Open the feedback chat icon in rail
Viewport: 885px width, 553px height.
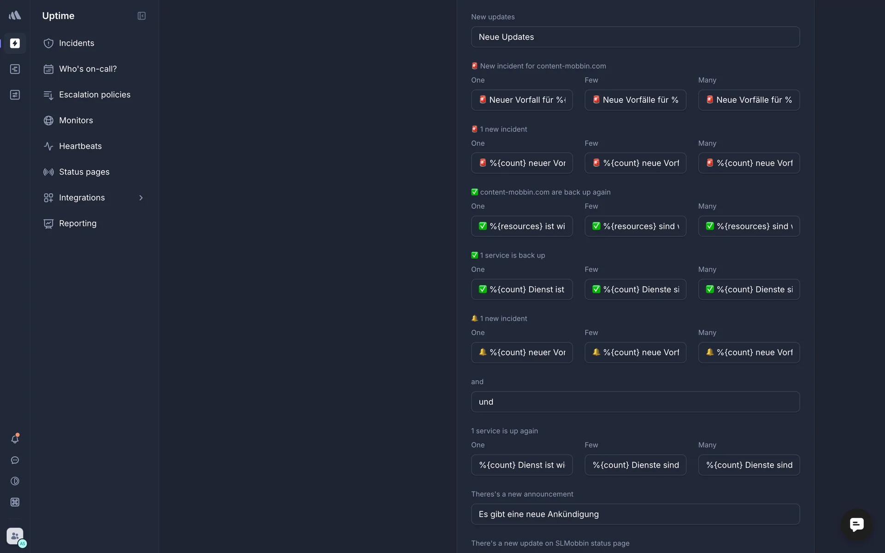[x=15, y=460]
